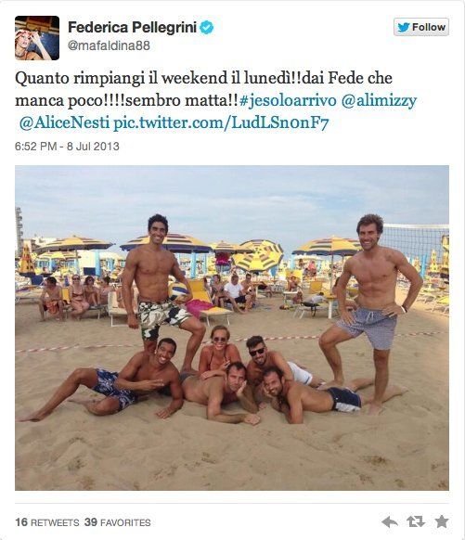View the 16 retweets list
The height and width of the screenshot is (540, 465).
(x=47, y=522)
